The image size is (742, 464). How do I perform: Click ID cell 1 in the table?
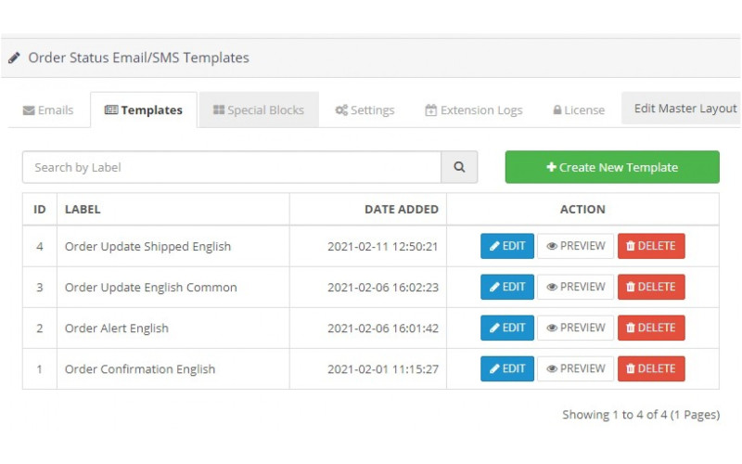[40, 369]
